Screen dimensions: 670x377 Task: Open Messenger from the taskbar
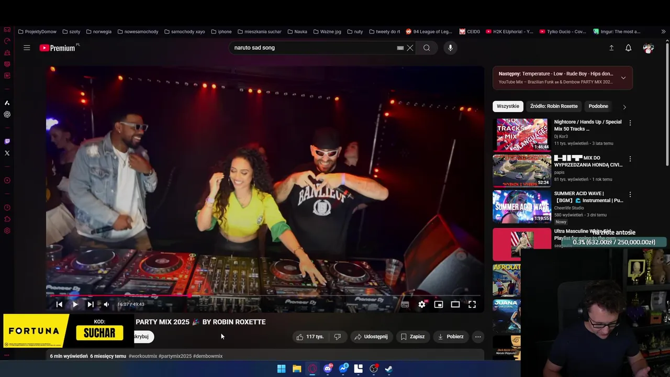point(343,369)
